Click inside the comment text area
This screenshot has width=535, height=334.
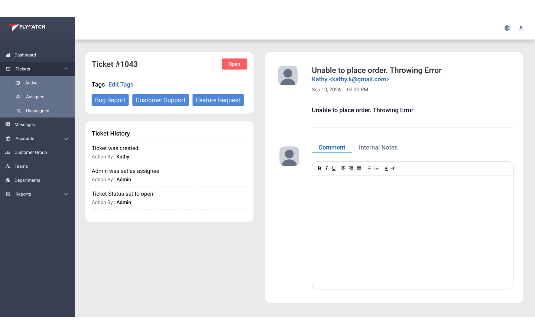(412, 232)
